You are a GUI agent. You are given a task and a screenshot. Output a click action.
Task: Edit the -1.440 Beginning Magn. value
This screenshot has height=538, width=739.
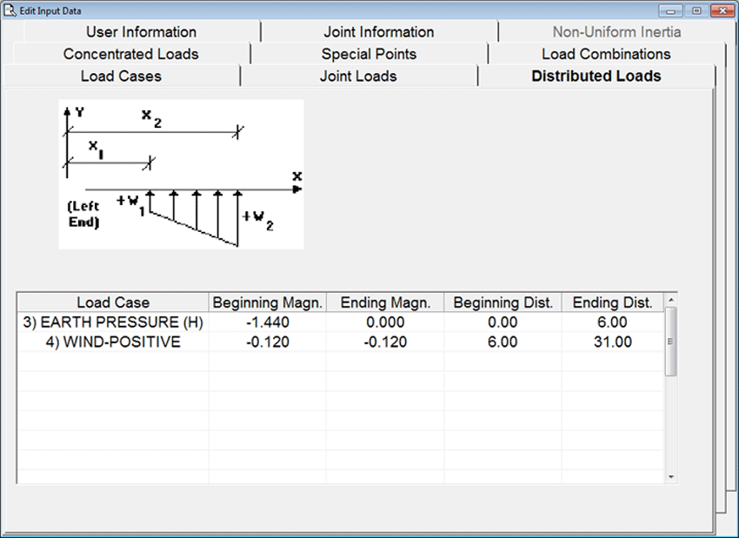[268, 322]
